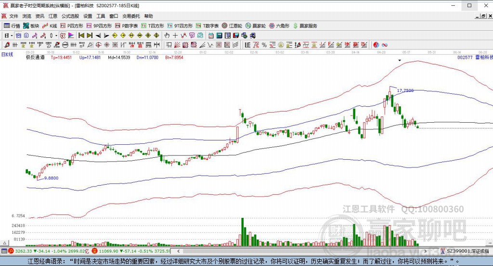Open 赢家服务 with dollar icon
The width and height of the screenshot is (493, 266).
pos(305,26)
